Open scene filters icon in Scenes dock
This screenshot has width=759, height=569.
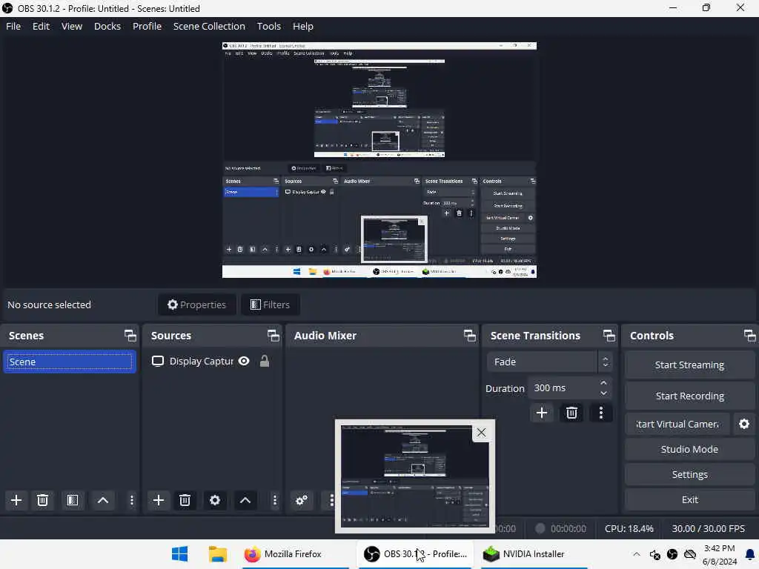pos(73,500)
